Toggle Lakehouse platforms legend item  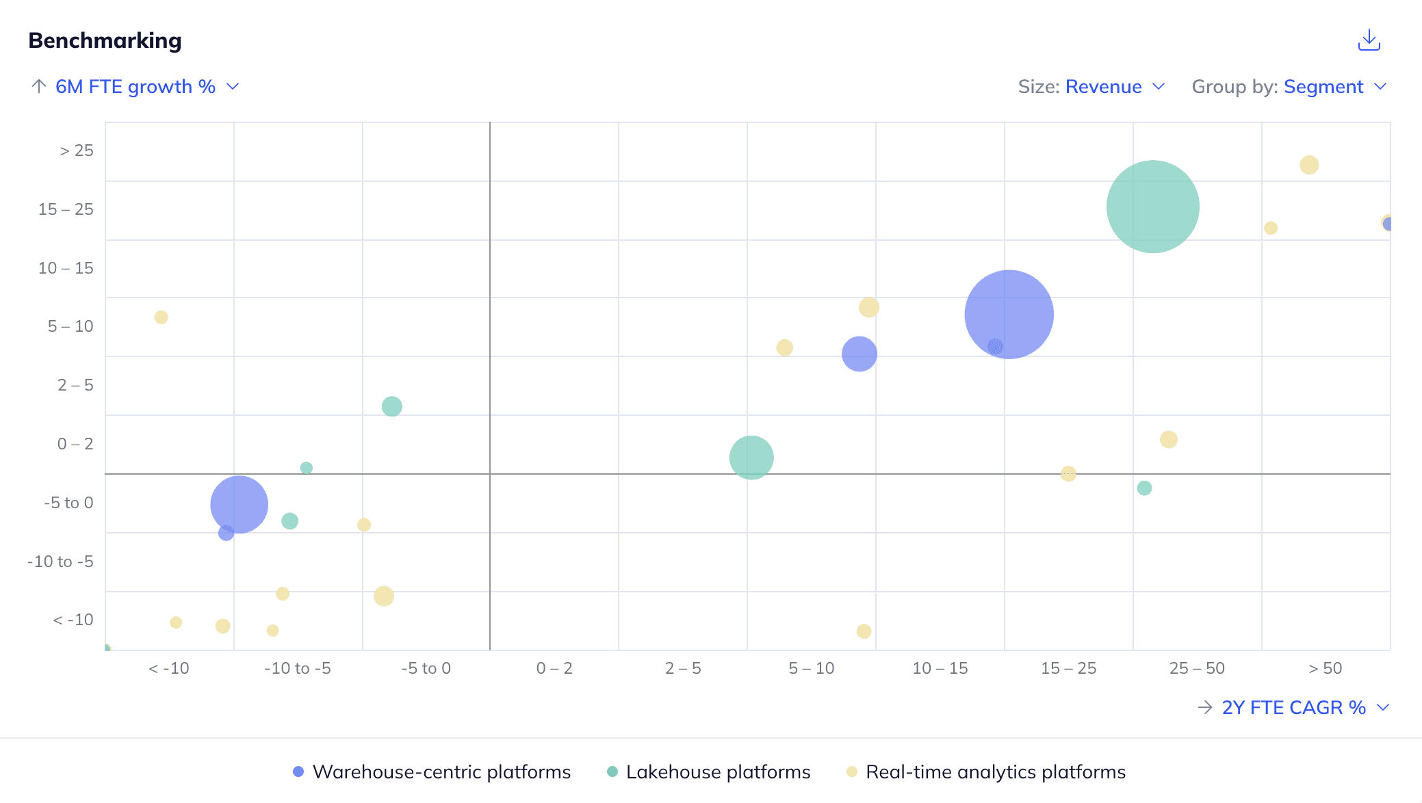coord(718,772)
